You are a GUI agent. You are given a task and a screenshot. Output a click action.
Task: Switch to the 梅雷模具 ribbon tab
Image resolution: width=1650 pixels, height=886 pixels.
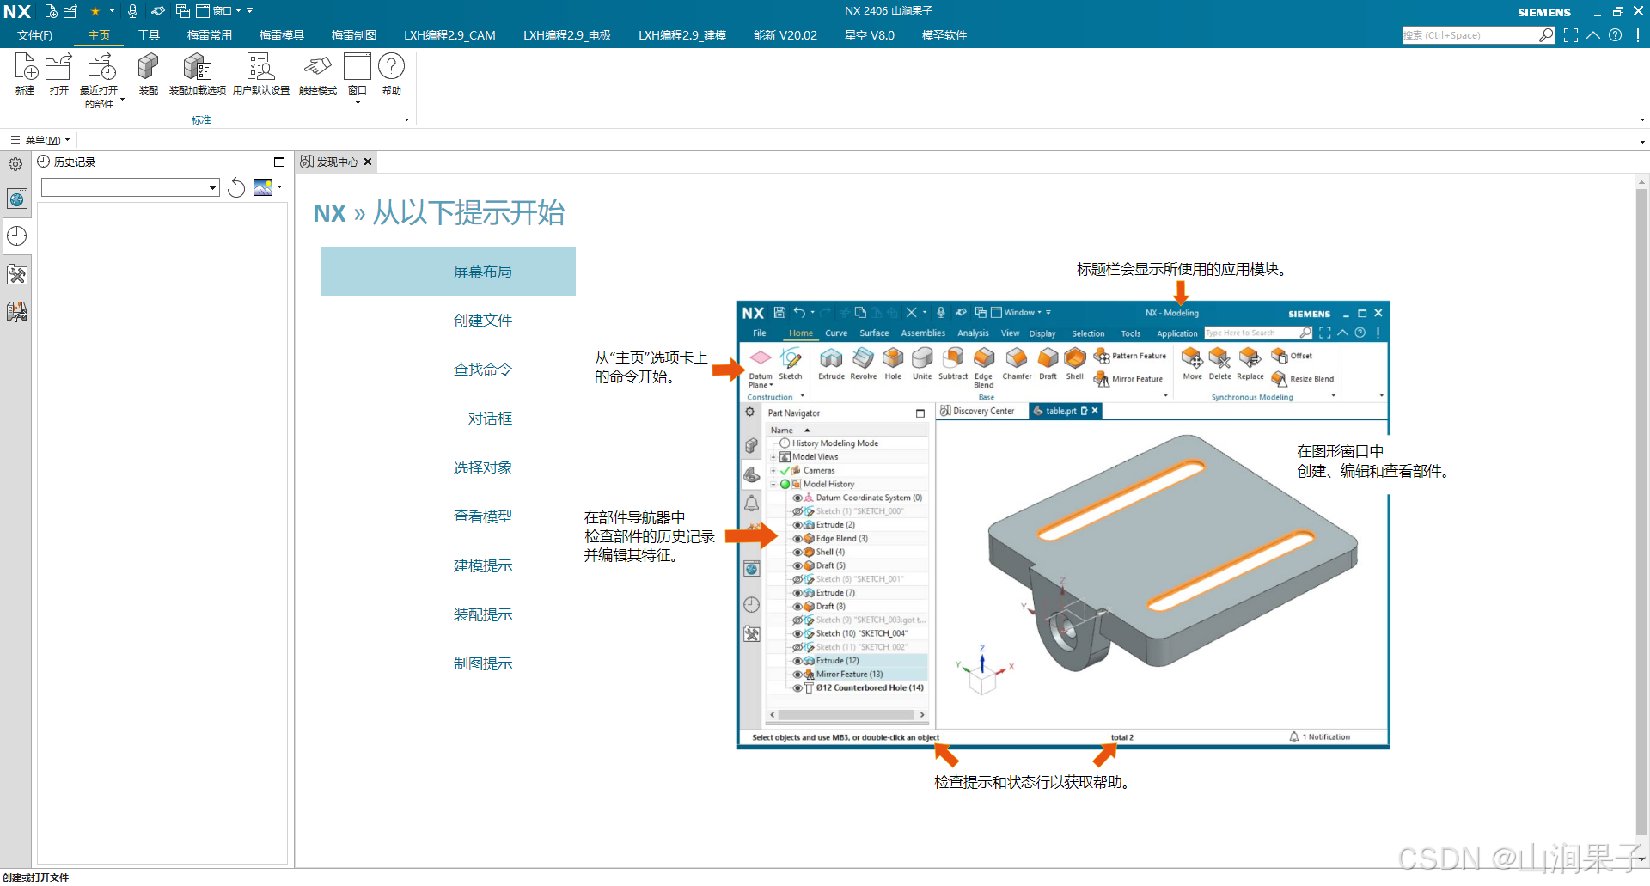click(282, 35)
